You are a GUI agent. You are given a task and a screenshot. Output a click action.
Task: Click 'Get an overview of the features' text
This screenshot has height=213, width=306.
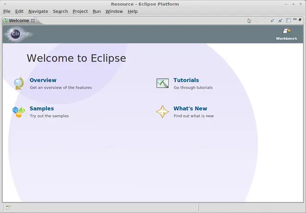pos(61,87)
